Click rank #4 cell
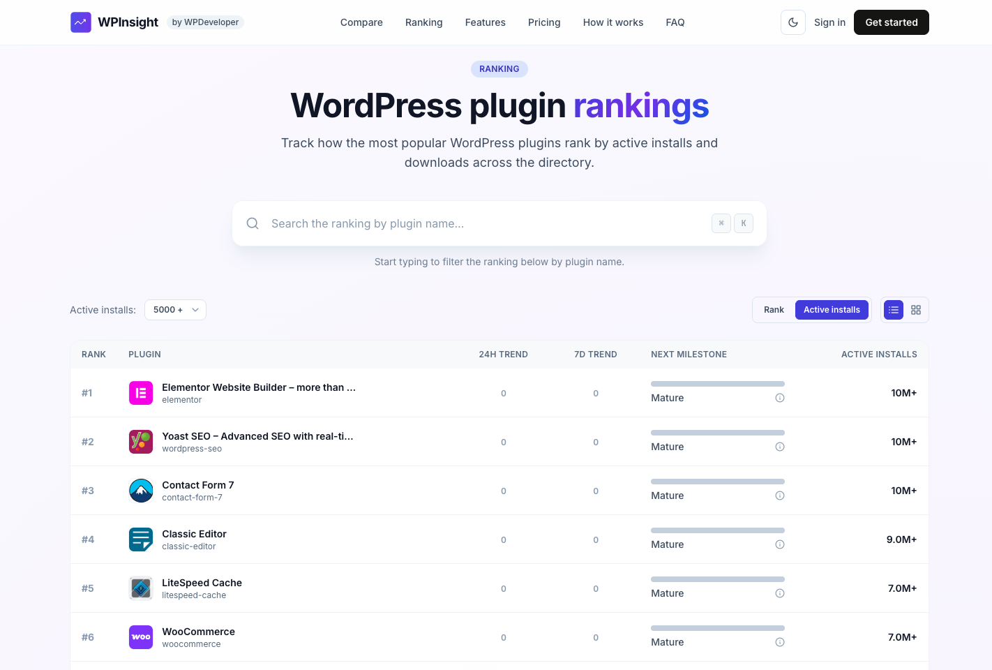Image resolution: width=992 pixels, height=670 pixels. [x=88, y=539]
